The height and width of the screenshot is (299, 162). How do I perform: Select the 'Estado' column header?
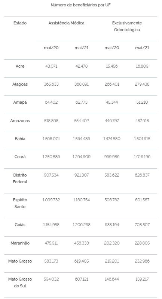click(x=20, y=23)
